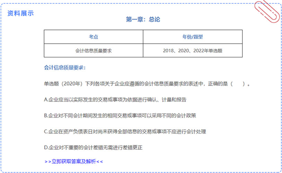Click the 资料展示 heading
Viewport: 282px width, 173px height.
point(21,13)
